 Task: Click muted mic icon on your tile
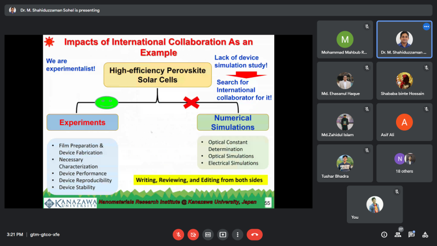(397, 192)
